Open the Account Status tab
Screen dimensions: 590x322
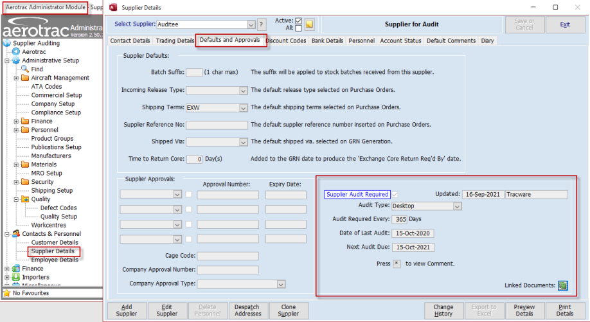400,40
